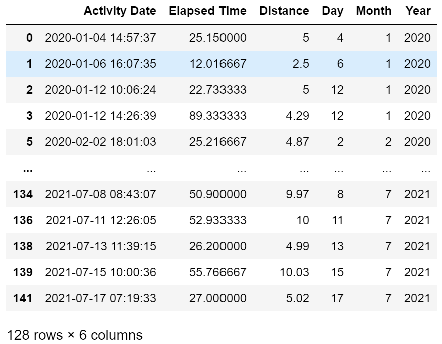Click row index 0

coord(29,38)
